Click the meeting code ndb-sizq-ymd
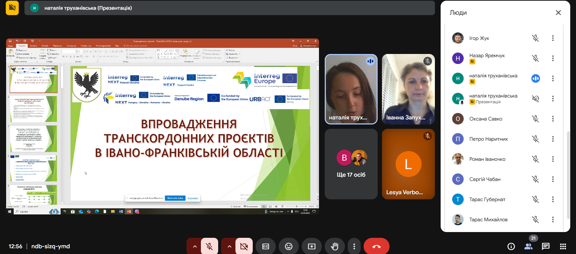The image size is (576, 254). click(50, 246)
